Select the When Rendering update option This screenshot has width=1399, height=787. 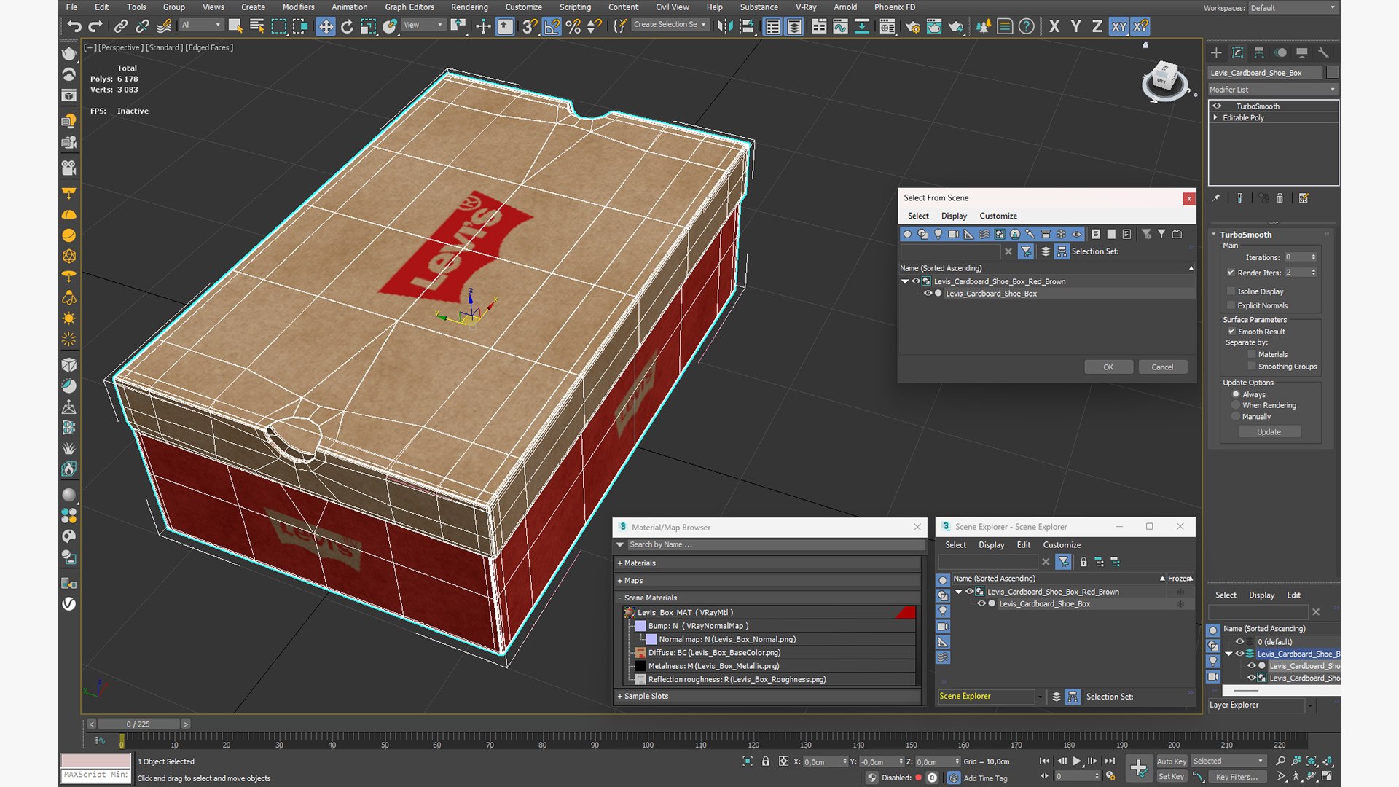point(1236,406)
